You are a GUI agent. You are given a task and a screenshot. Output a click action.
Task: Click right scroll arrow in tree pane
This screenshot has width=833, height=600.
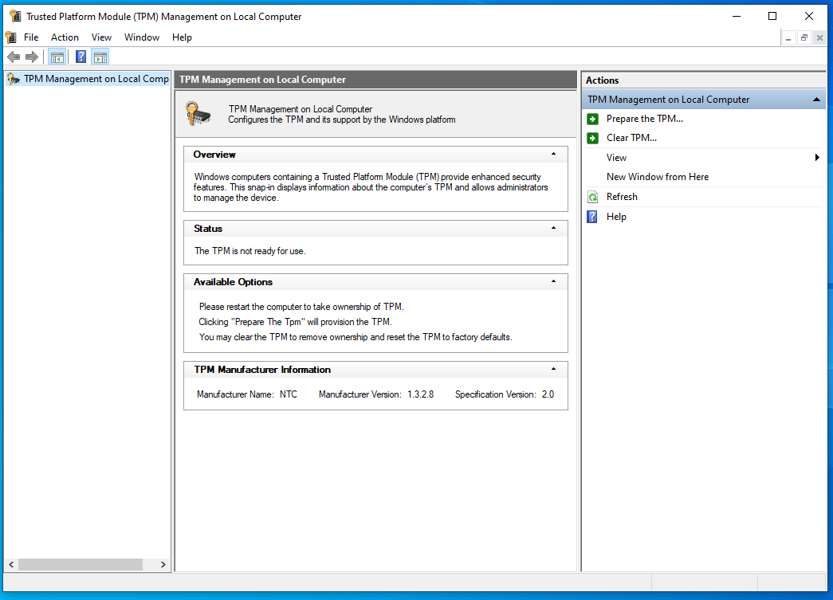(x=163, y=564)
